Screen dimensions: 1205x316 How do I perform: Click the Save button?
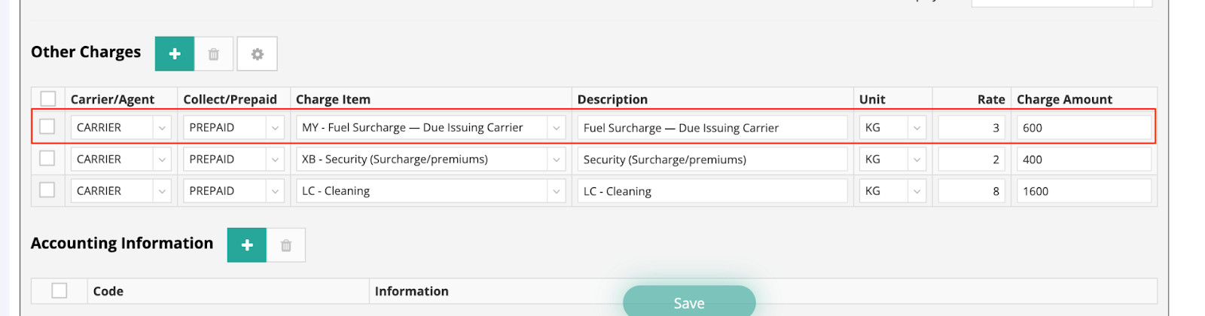click(x=689, y=302)
